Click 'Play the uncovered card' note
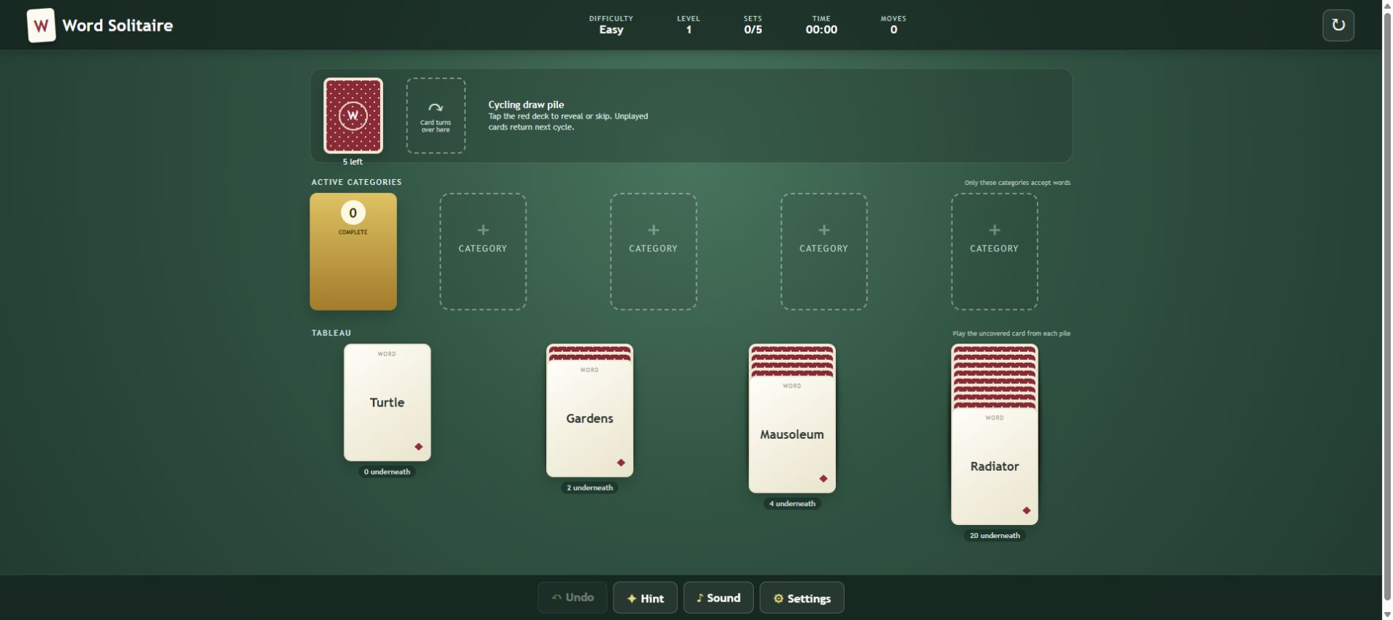This screenshot has height=620, width=1393. pyautogui.click(x=1011, y=333)
